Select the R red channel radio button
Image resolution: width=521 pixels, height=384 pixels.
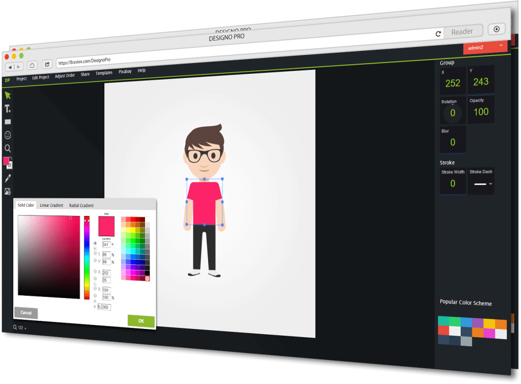(x=95, y=271)
